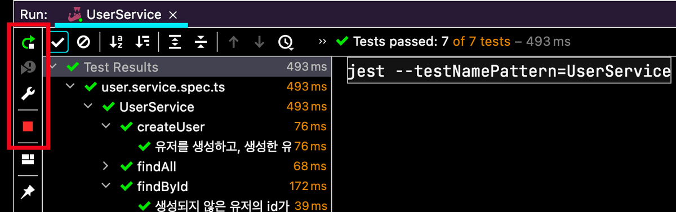Select the test '생성되지 않은 유저의 id가'
This screenshot has width=676, height=212.
222,206
